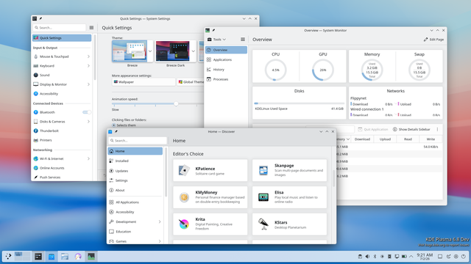Image resolution: width=471 pixels, height=264 pixels.
Task: Click Quit Application button in System Monitor
Action: pos(373,129)
